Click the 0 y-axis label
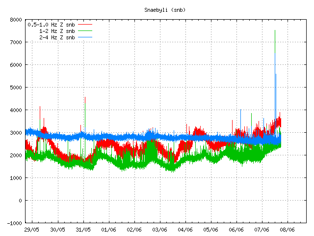The height and width of the screenshot is (236, 314). pyautogui.click(x=20, y=201)
